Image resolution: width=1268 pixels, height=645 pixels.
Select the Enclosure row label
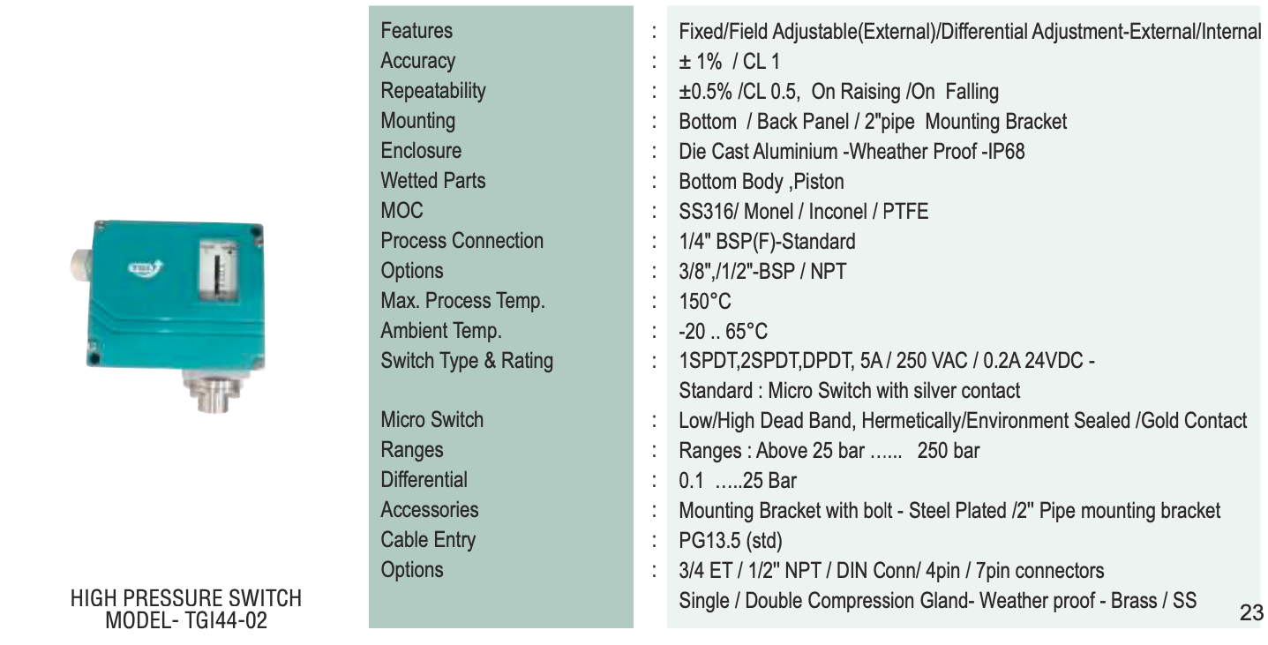coord(421,151)
